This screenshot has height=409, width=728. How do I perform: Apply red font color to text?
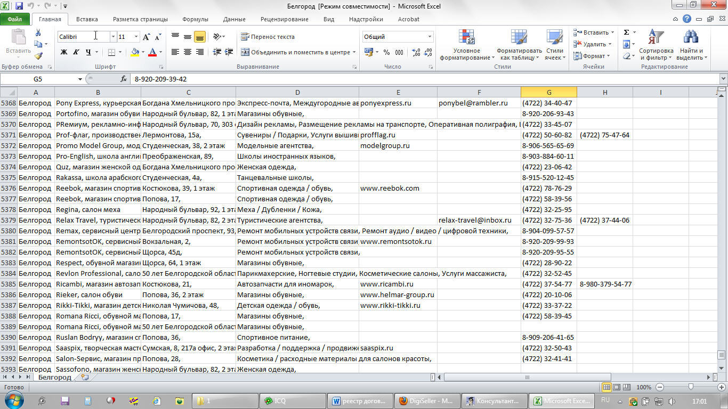tap(152, 52)
